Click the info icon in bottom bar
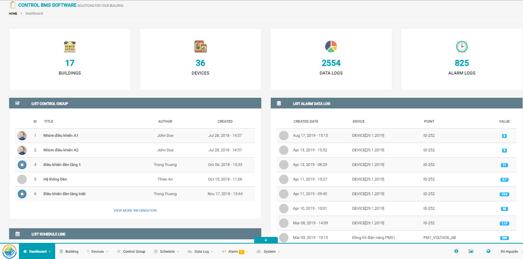This screenshot has height=259, width=523. click(x=456, y=252)
